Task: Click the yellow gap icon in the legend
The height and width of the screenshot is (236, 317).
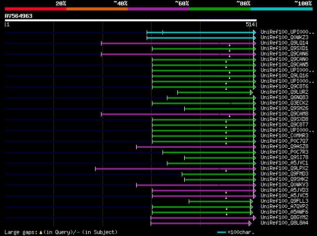Action: pyautogui.click(x=41, y=233)
